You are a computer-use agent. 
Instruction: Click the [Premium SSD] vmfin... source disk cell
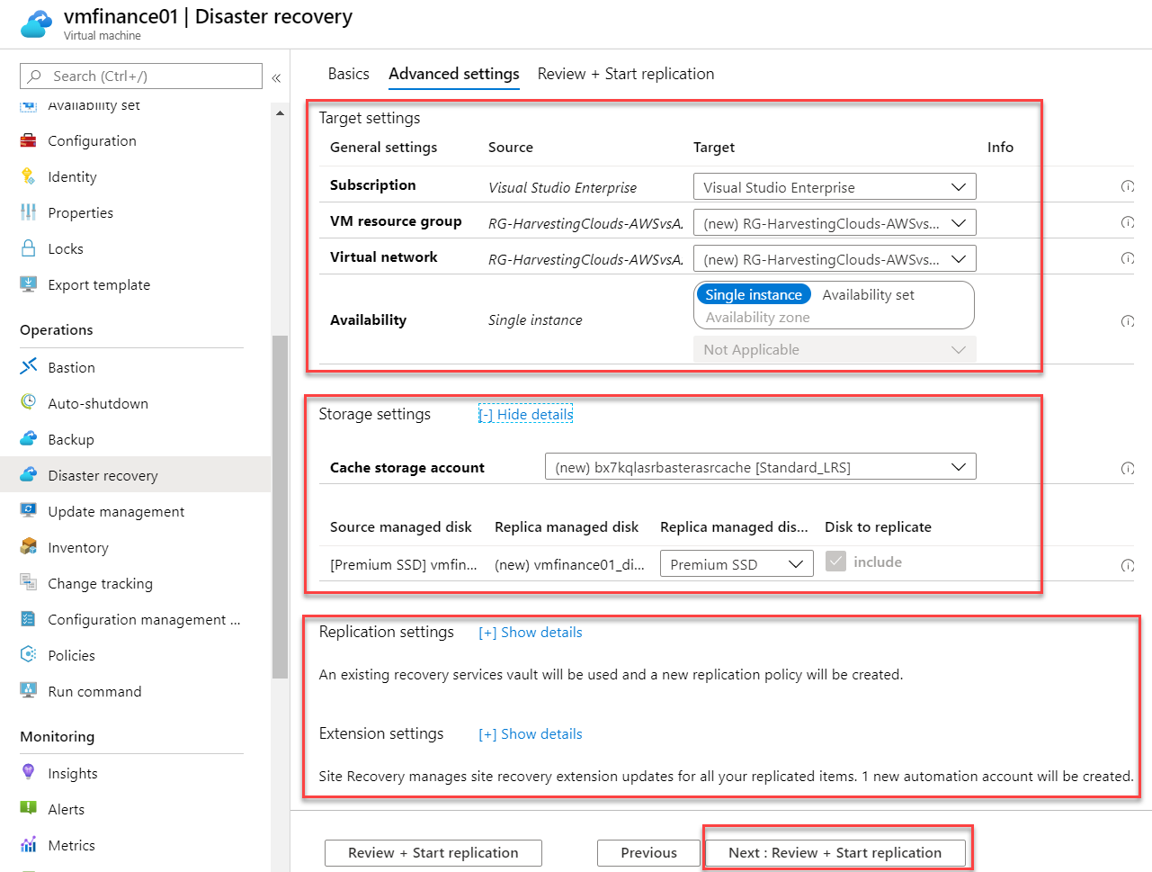[x=404, y=564]
